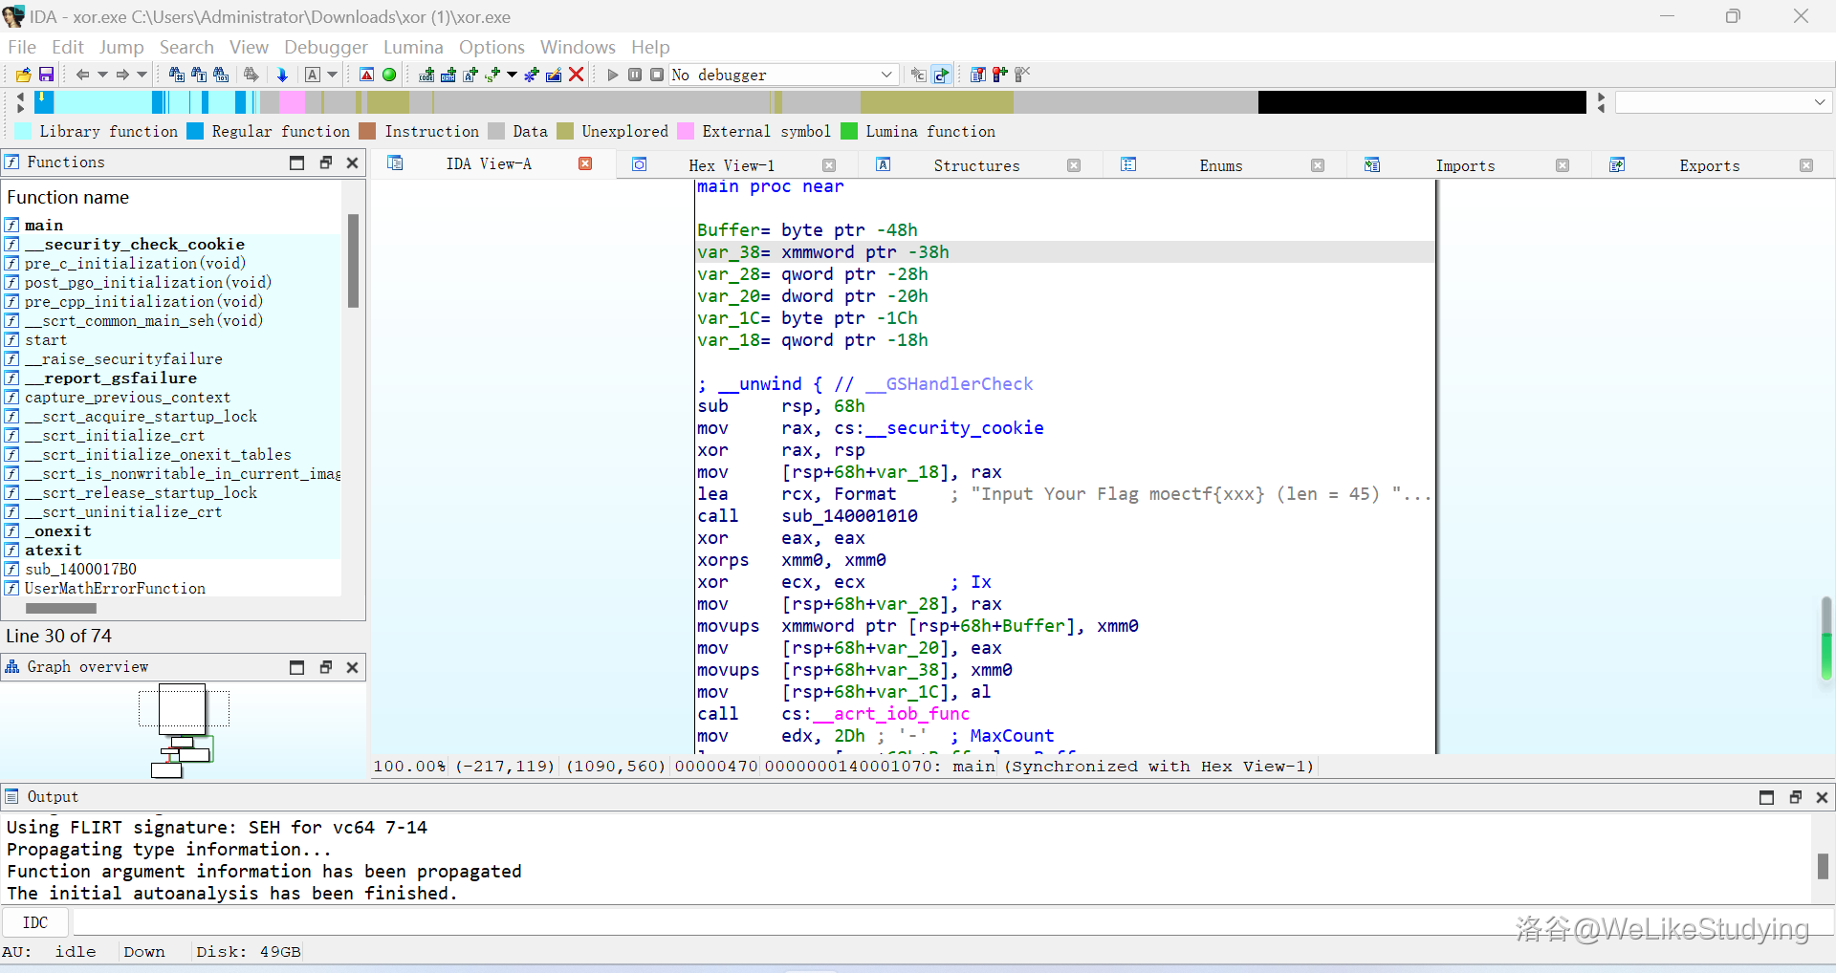Click the green circle toolbar icon
Viewport: 1836px width, 973px height.
389,75
